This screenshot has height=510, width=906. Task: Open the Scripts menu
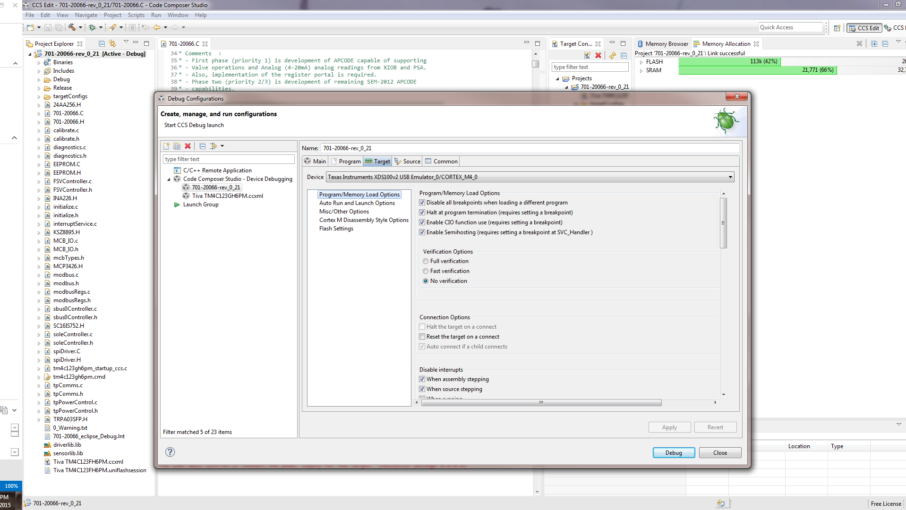136,15
